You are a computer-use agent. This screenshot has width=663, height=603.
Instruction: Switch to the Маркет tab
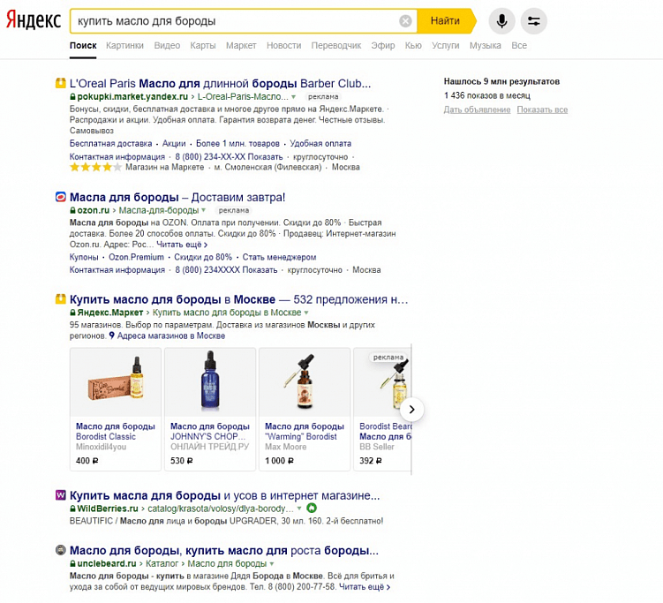pyautogui.click(x=241, y=45)
